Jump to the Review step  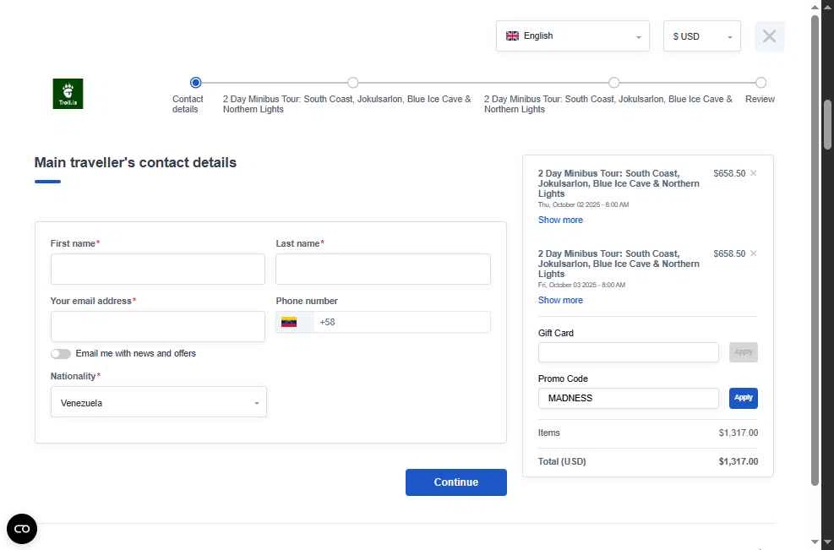click(x=760, y=83)
